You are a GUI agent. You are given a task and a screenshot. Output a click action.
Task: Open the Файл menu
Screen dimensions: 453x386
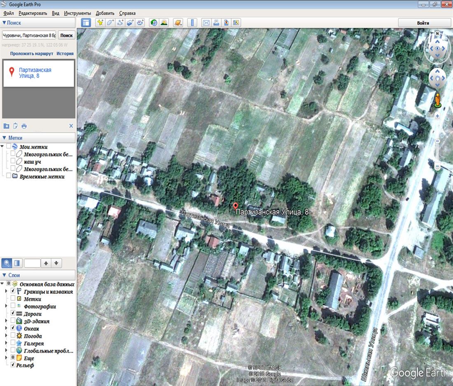click(8, 13)
